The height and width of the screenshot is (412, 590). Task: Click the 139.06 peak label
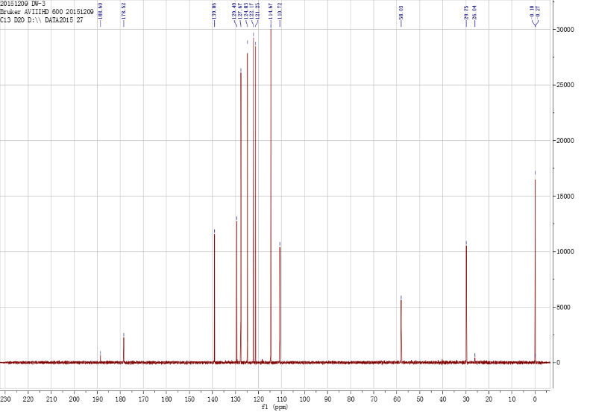point(214,11)
